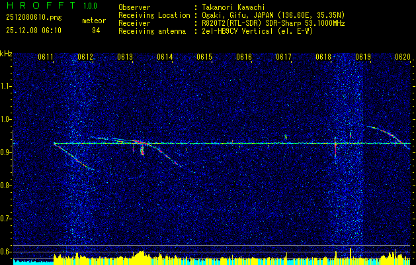
Task: Click time marker 0618
Action: click(323, 57)
